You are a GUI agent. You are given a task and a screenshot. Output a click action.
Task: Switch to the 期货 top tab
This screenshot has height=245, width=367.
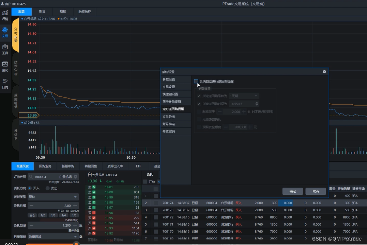[42, 12]
